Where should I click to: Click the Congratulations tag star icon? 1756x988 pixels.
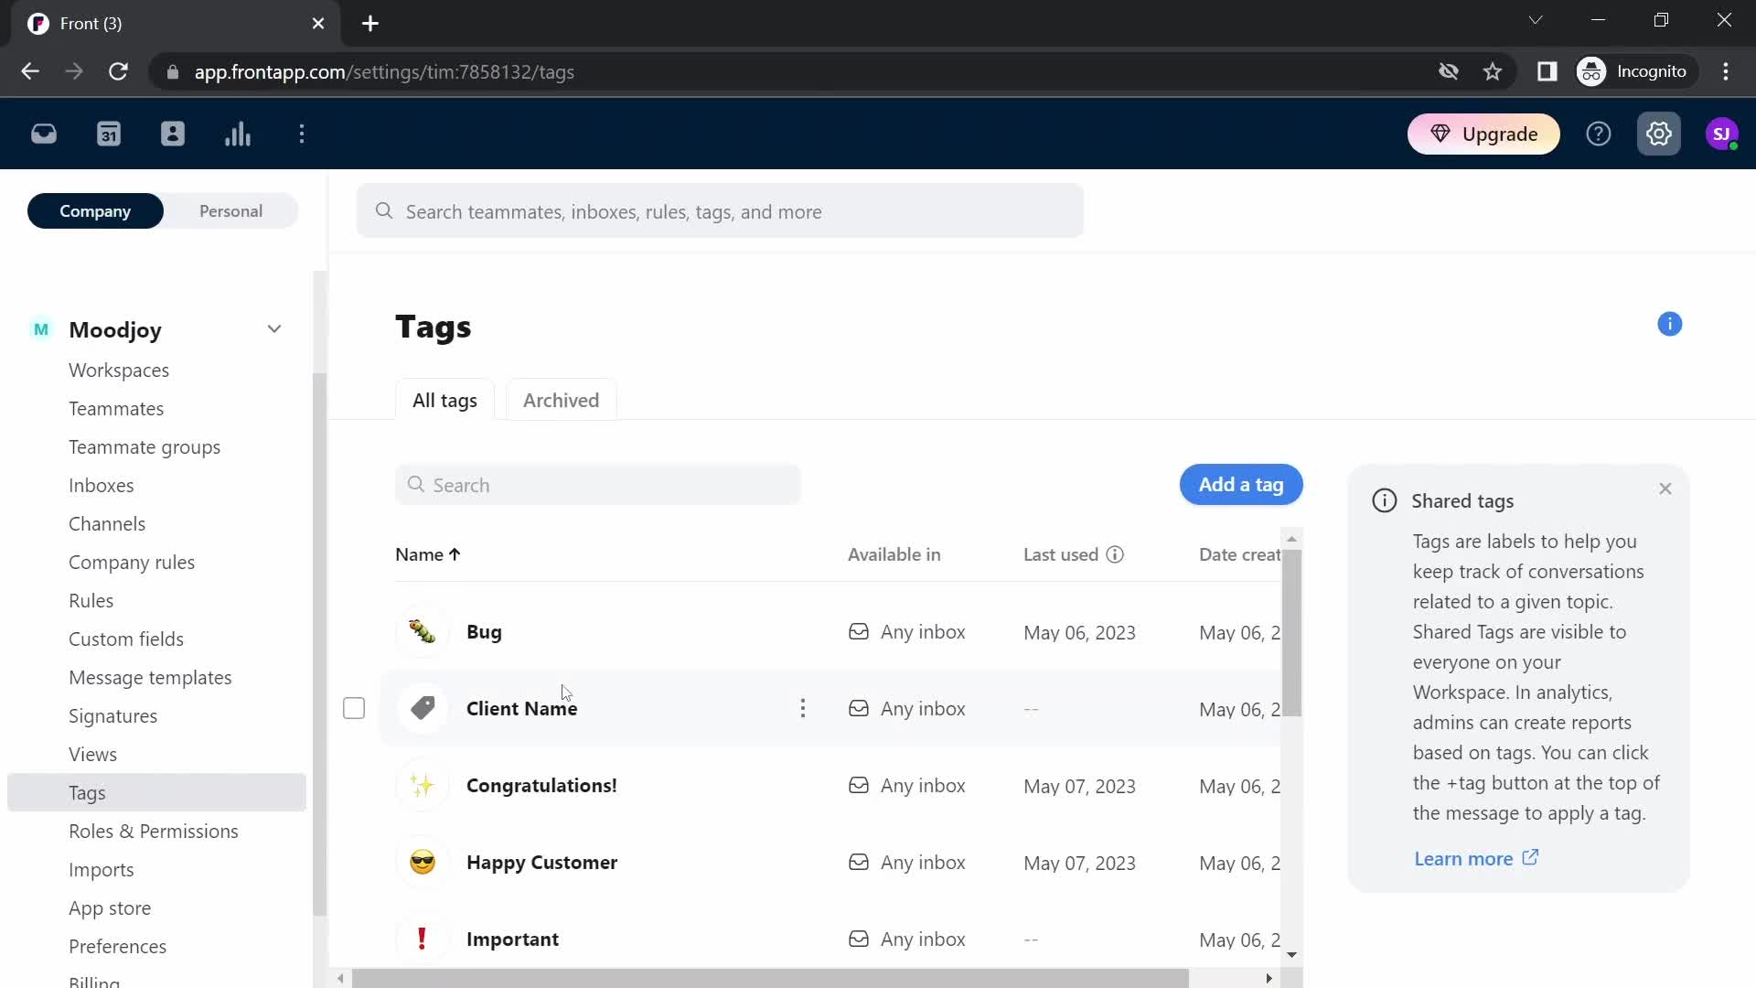coord(423,785)
